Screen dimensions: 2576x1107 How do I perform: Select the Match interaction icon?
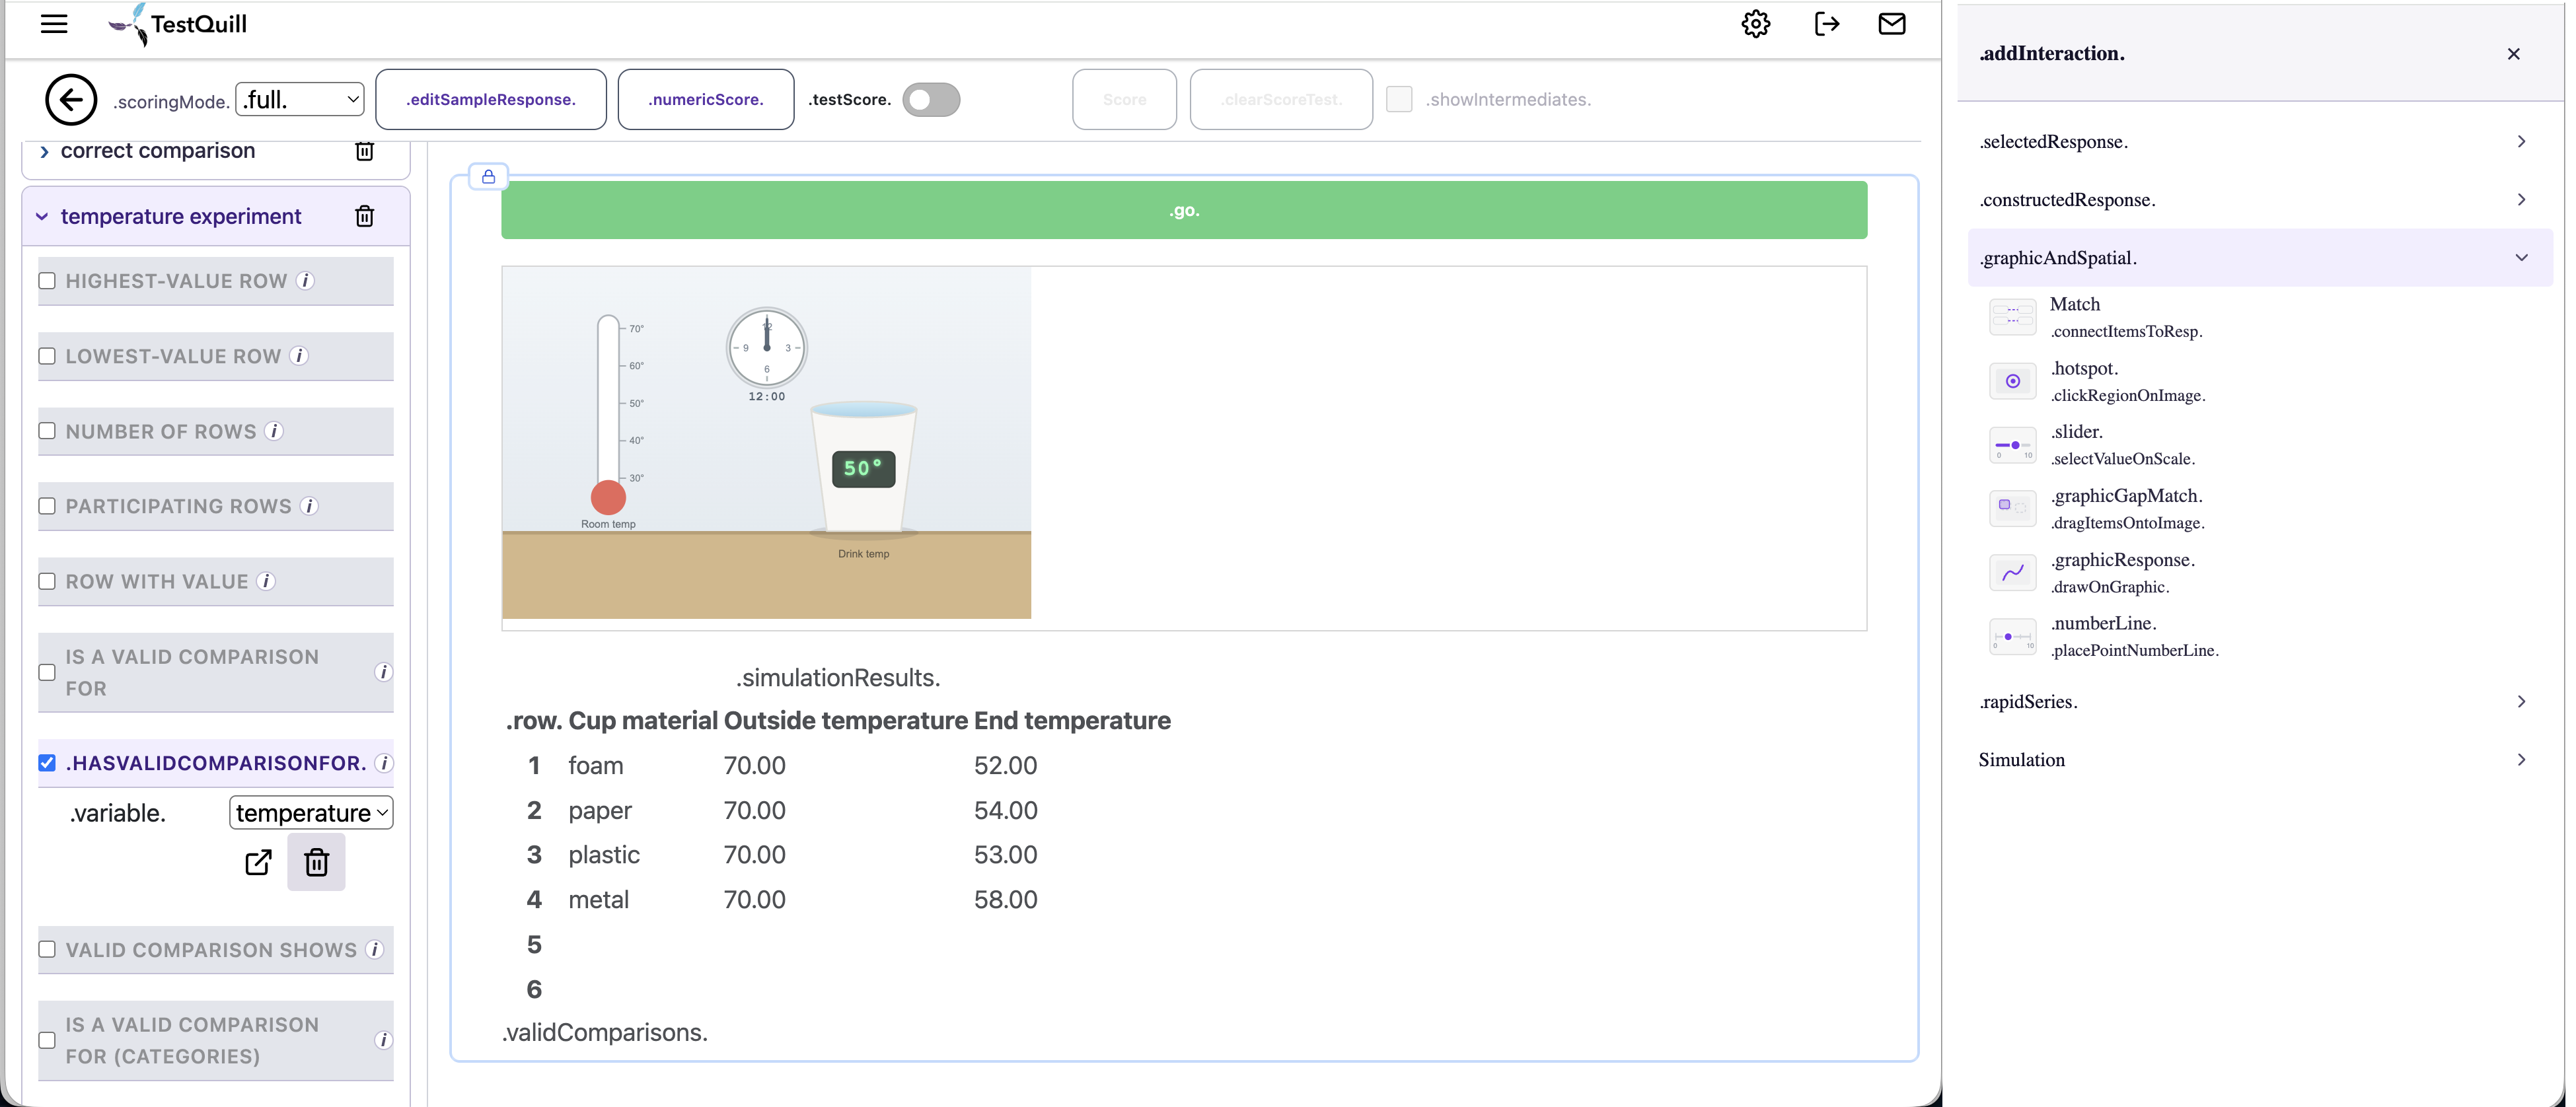[2012, 318]
